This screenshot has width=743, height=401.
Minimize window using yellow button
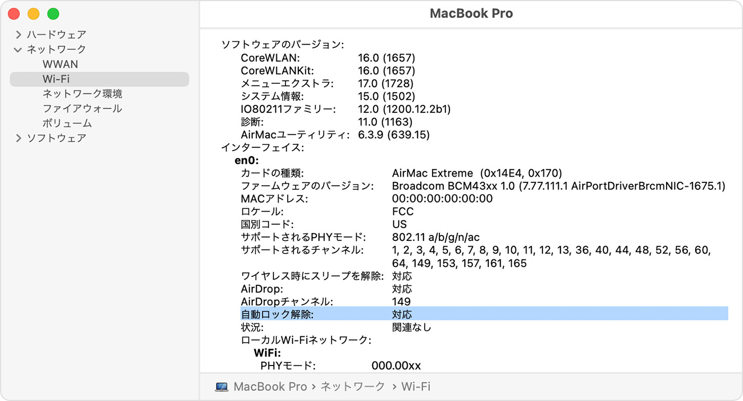tap(33, 14)
